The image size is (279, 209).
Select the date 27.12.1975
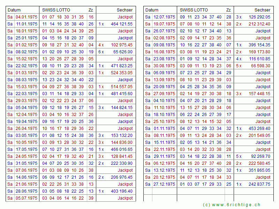(164, 184)
